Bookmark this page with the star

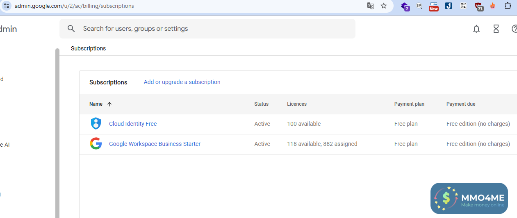[x=384, y=6]
